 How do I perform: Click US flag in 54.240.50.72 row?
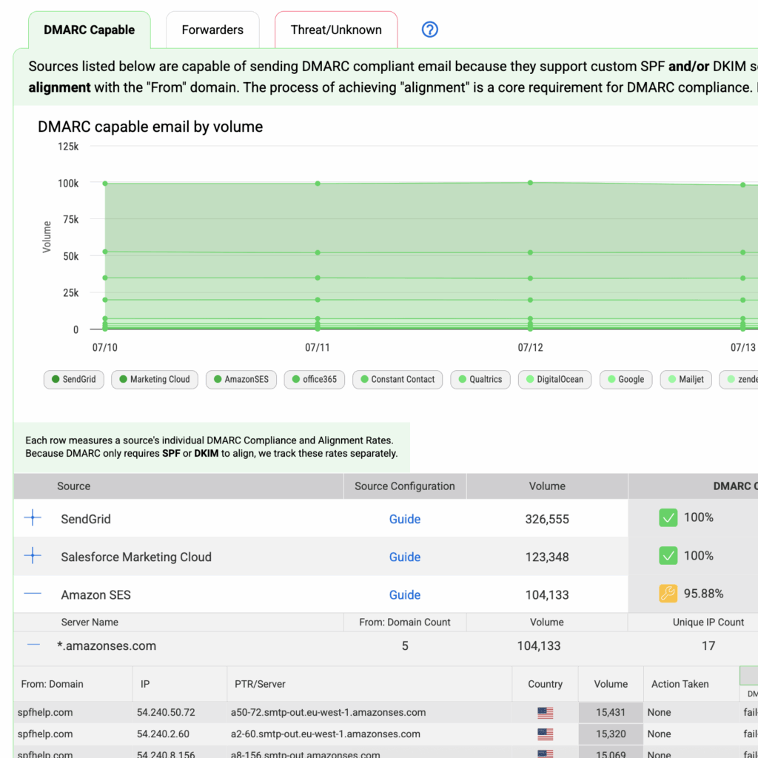tap(546, 713)
